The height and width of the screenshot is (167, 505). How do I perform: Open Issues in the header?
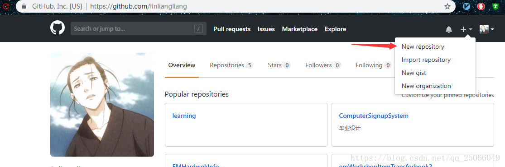[x=266, y=29]
